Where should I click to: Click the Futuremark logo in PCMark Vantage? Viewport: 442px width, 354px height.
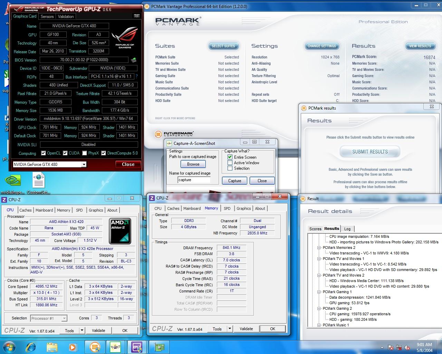174,134
